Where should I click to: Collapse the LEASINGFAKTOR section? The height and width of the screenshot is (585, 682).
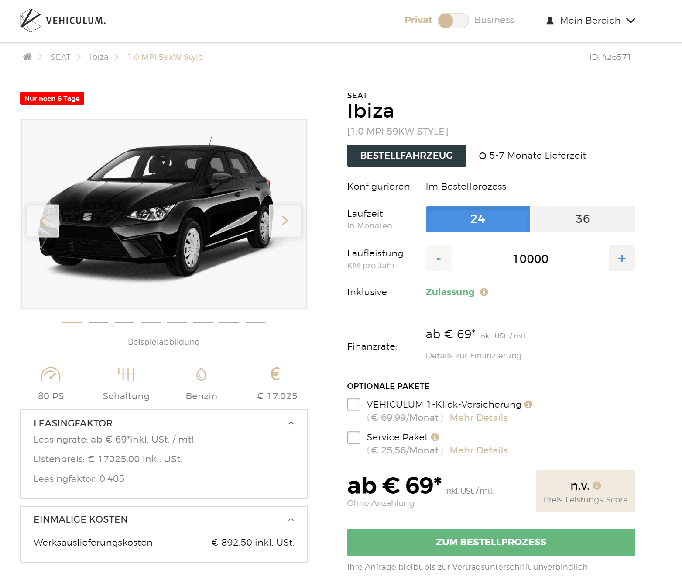(x=291, y=423)
